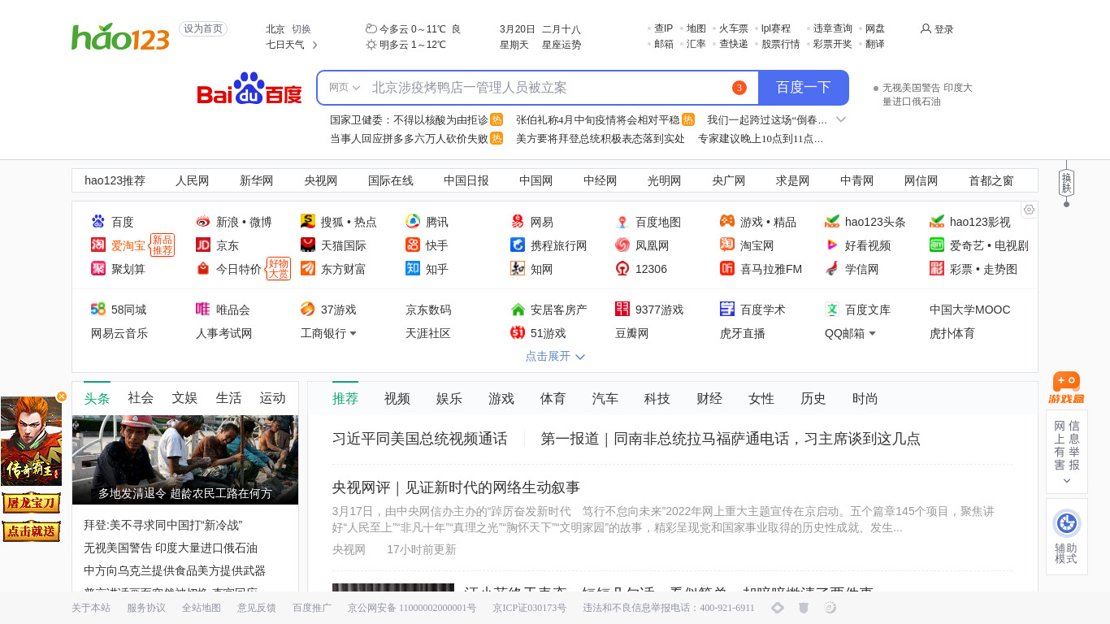This screenshot has height=624, width=1110.
Task: Open the 火车票 quick link
Action: [x=733, y=28]
